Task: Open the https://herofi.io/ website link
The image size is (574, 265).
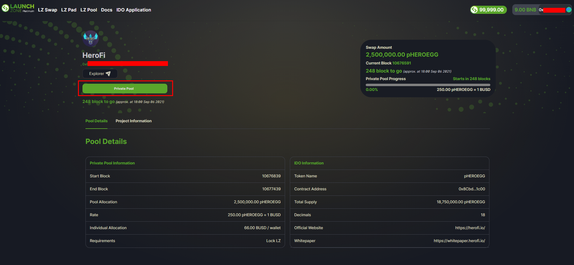Action: [x=470, y=228]
